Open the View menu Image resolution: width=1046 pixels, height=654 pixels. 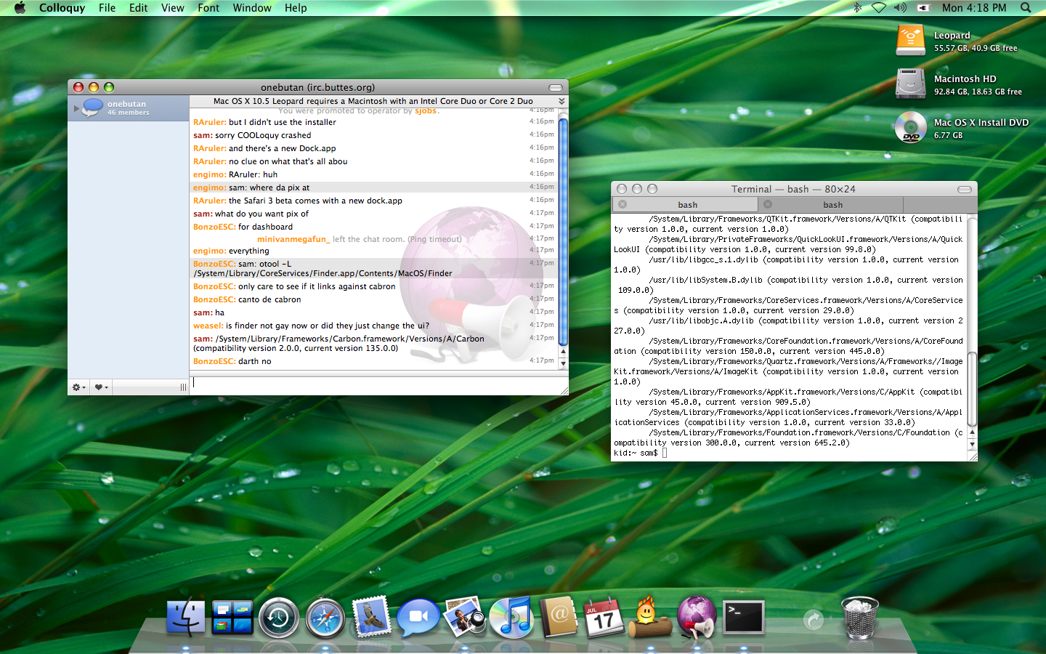tap(173, 8)
